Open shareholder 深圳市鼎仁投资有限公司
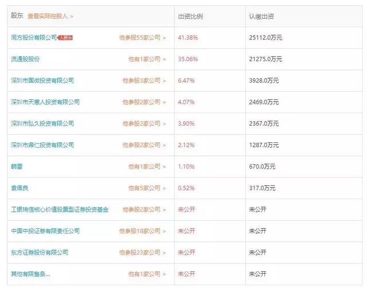The height and width of the screenshot is (288, 367). tap(42, 145)
